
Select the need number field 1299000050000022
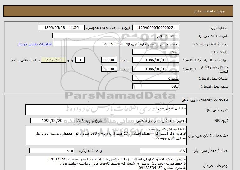click(156, 28)
